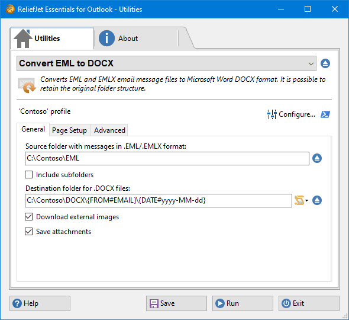
Task: Switch to the Page Setup tab
Action: (x=69, y=130)
